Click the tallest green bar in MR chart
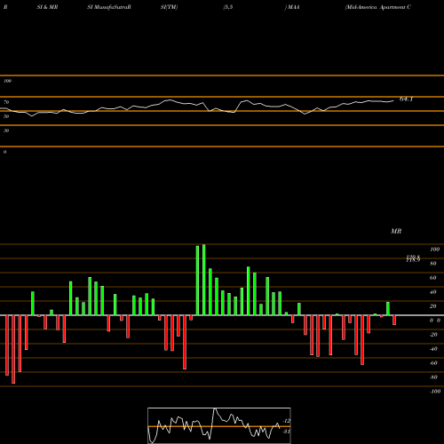The height and width of the screenshot is (444, 444). [x=204, y=280]
